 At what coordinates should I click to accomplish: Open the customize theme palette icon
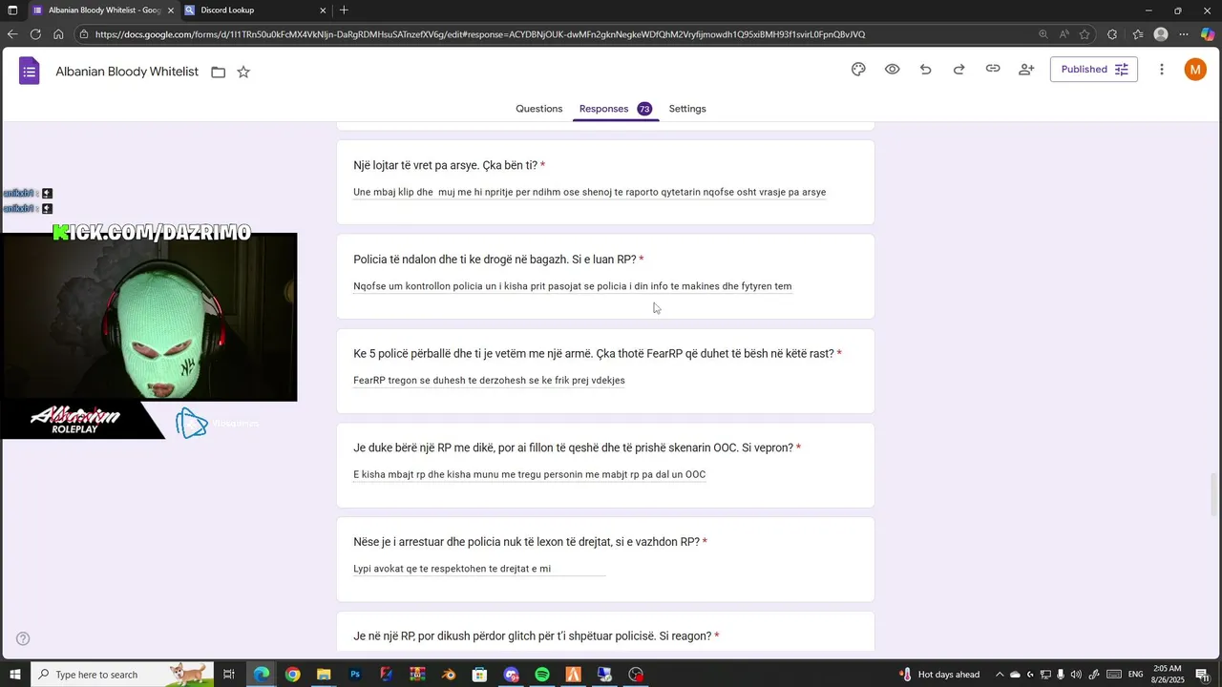tap(858, 69)
